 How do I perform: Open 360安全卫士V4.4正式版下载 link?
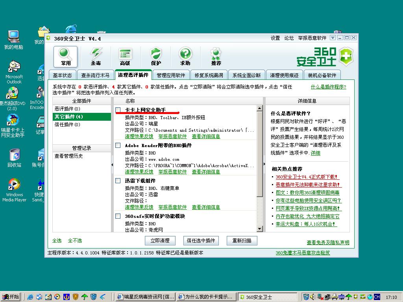(x=307, y=177)
